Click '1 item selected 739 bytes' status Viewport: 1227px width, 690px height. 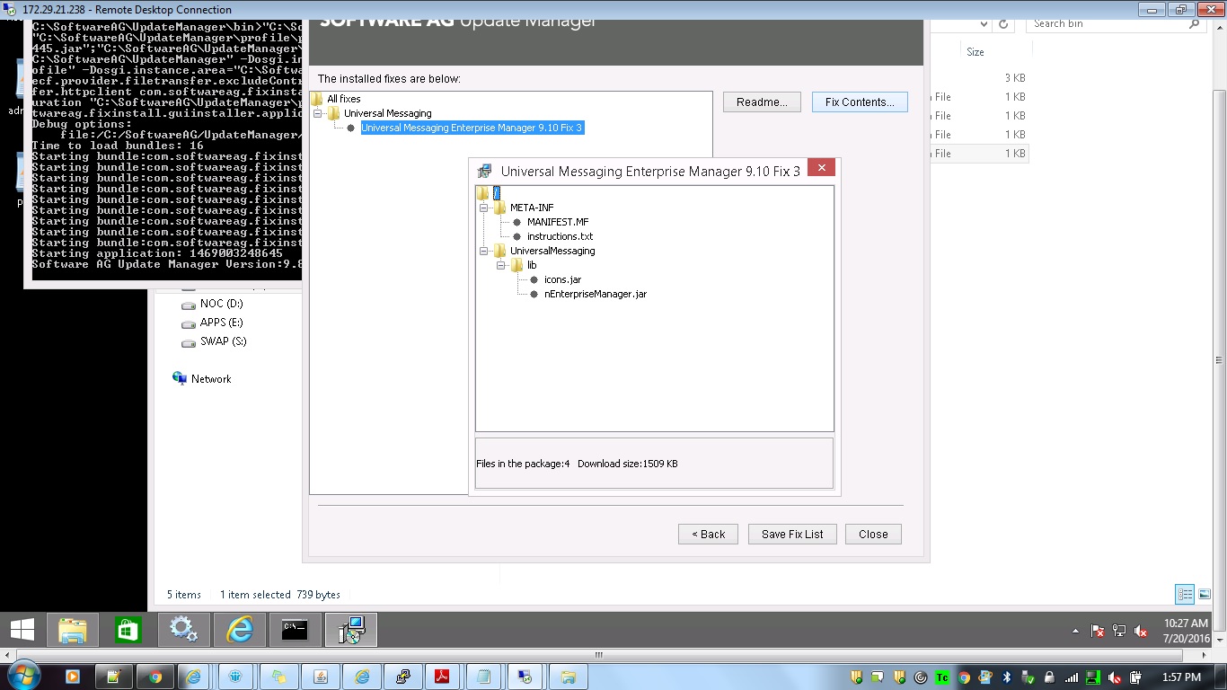(280, 595)
